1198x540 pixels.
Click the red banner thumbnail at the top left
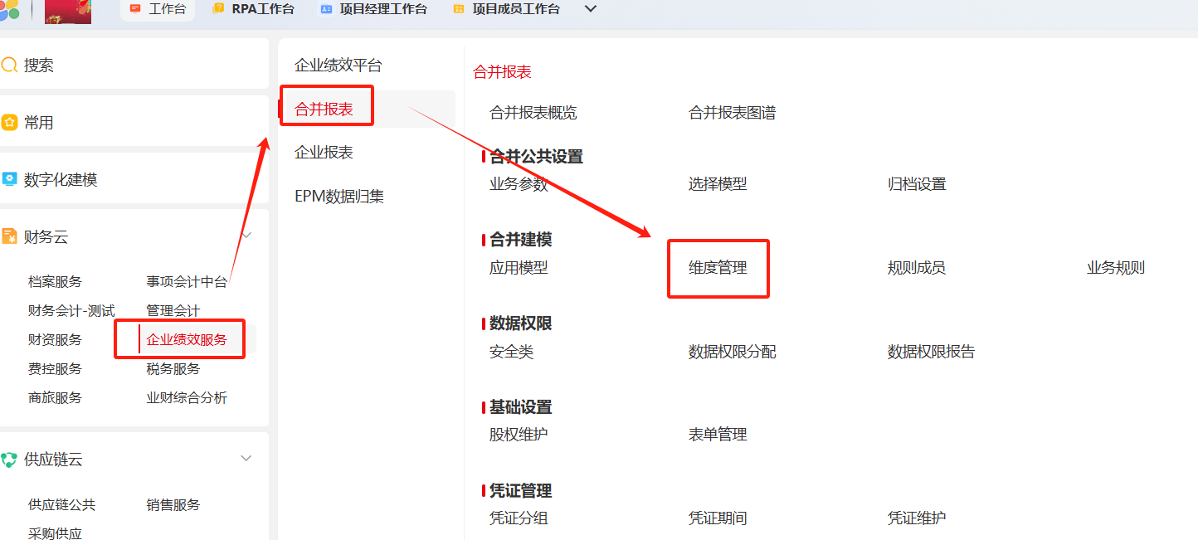[68, 12]
